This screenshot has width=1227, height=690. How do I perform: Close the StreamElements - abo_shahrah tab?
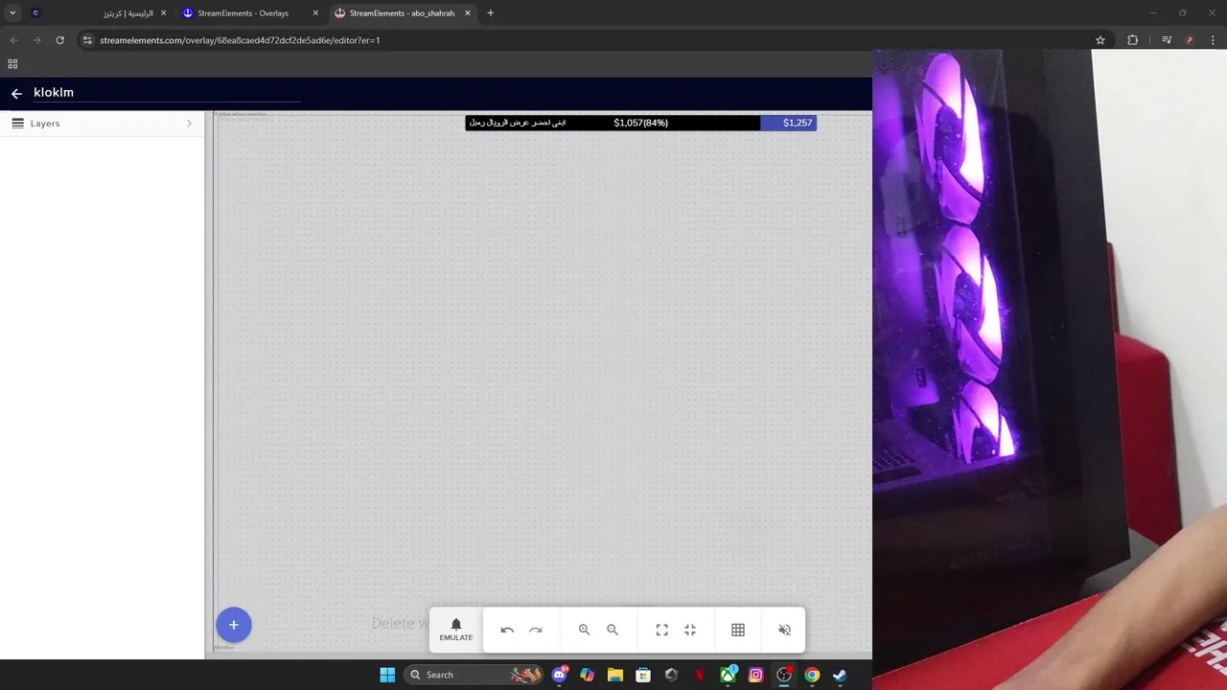coord(468,13)
